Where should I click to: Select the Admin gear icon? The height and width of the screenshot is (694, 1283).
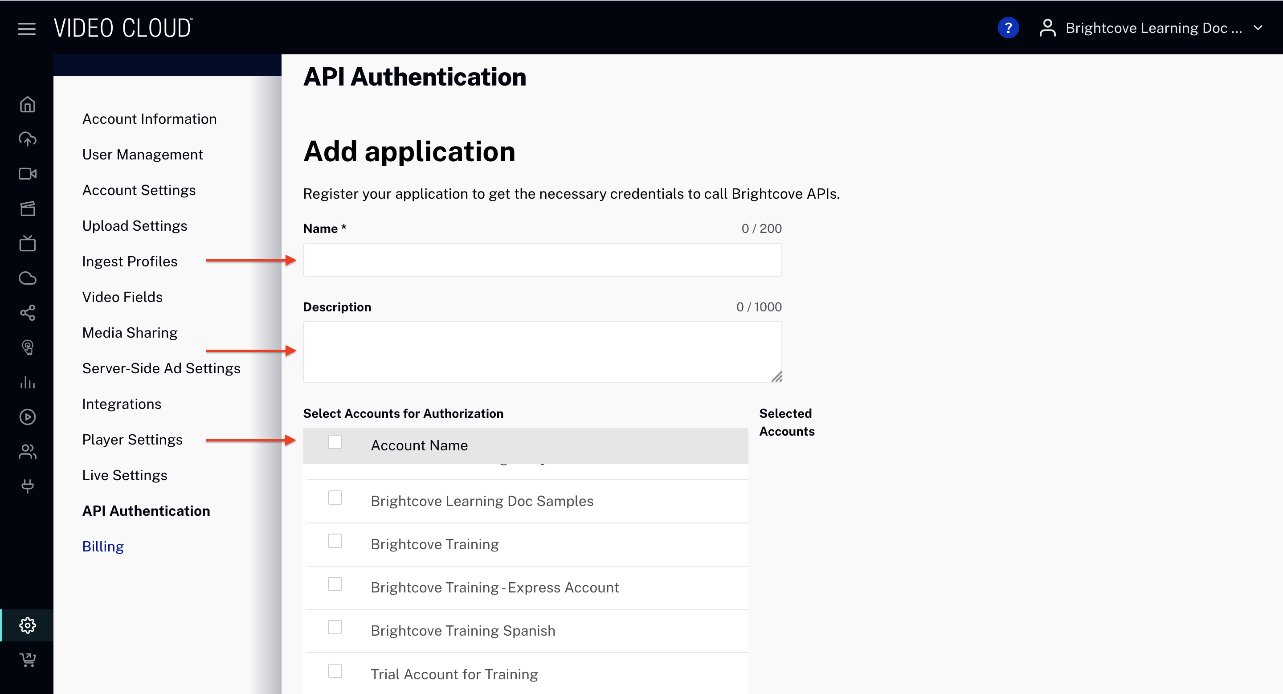[x=27, y=625]
